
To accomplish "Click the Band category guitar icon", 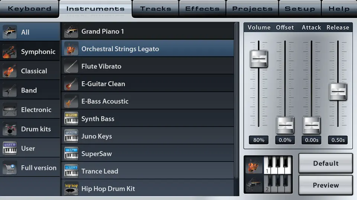I will (x=10, y=90).
